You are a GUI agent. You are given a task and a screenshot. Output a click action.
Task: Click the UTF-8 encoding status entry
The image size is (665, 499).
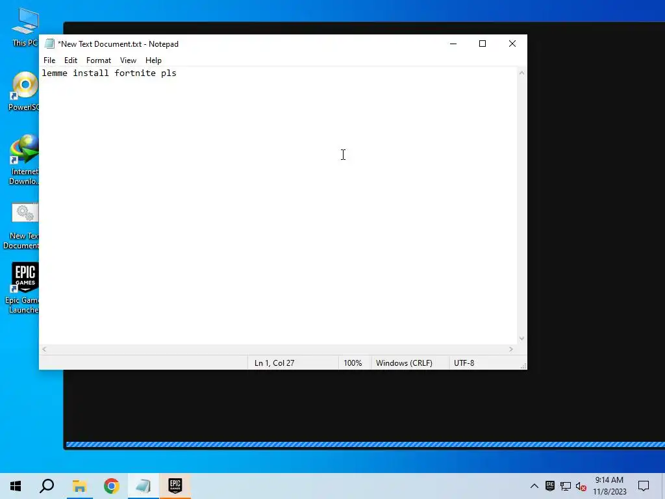pyautogui.click(x=464, y=363)
